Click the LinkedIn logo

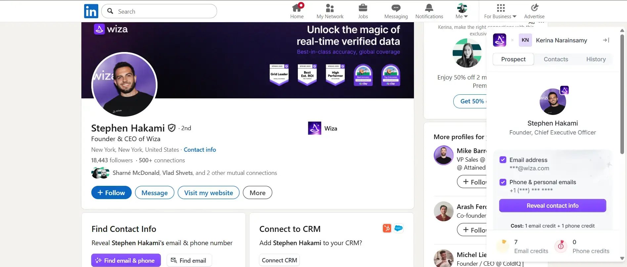[x=91, y=11]
